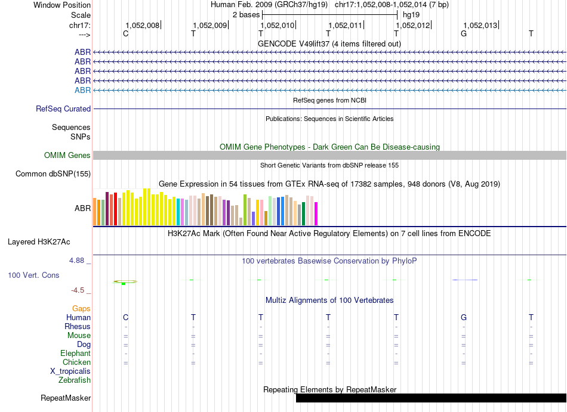Open Publications: Sequences in Scientific Articles title
This screenshot has height=412, width=567.
(329, 119)
